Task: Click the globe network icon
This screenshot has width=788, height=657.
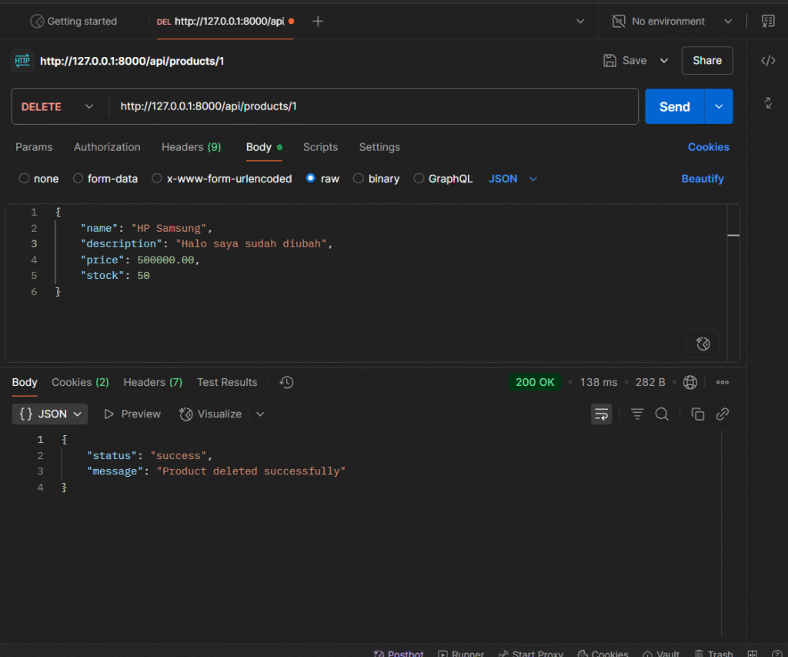Action: (690, 382)
